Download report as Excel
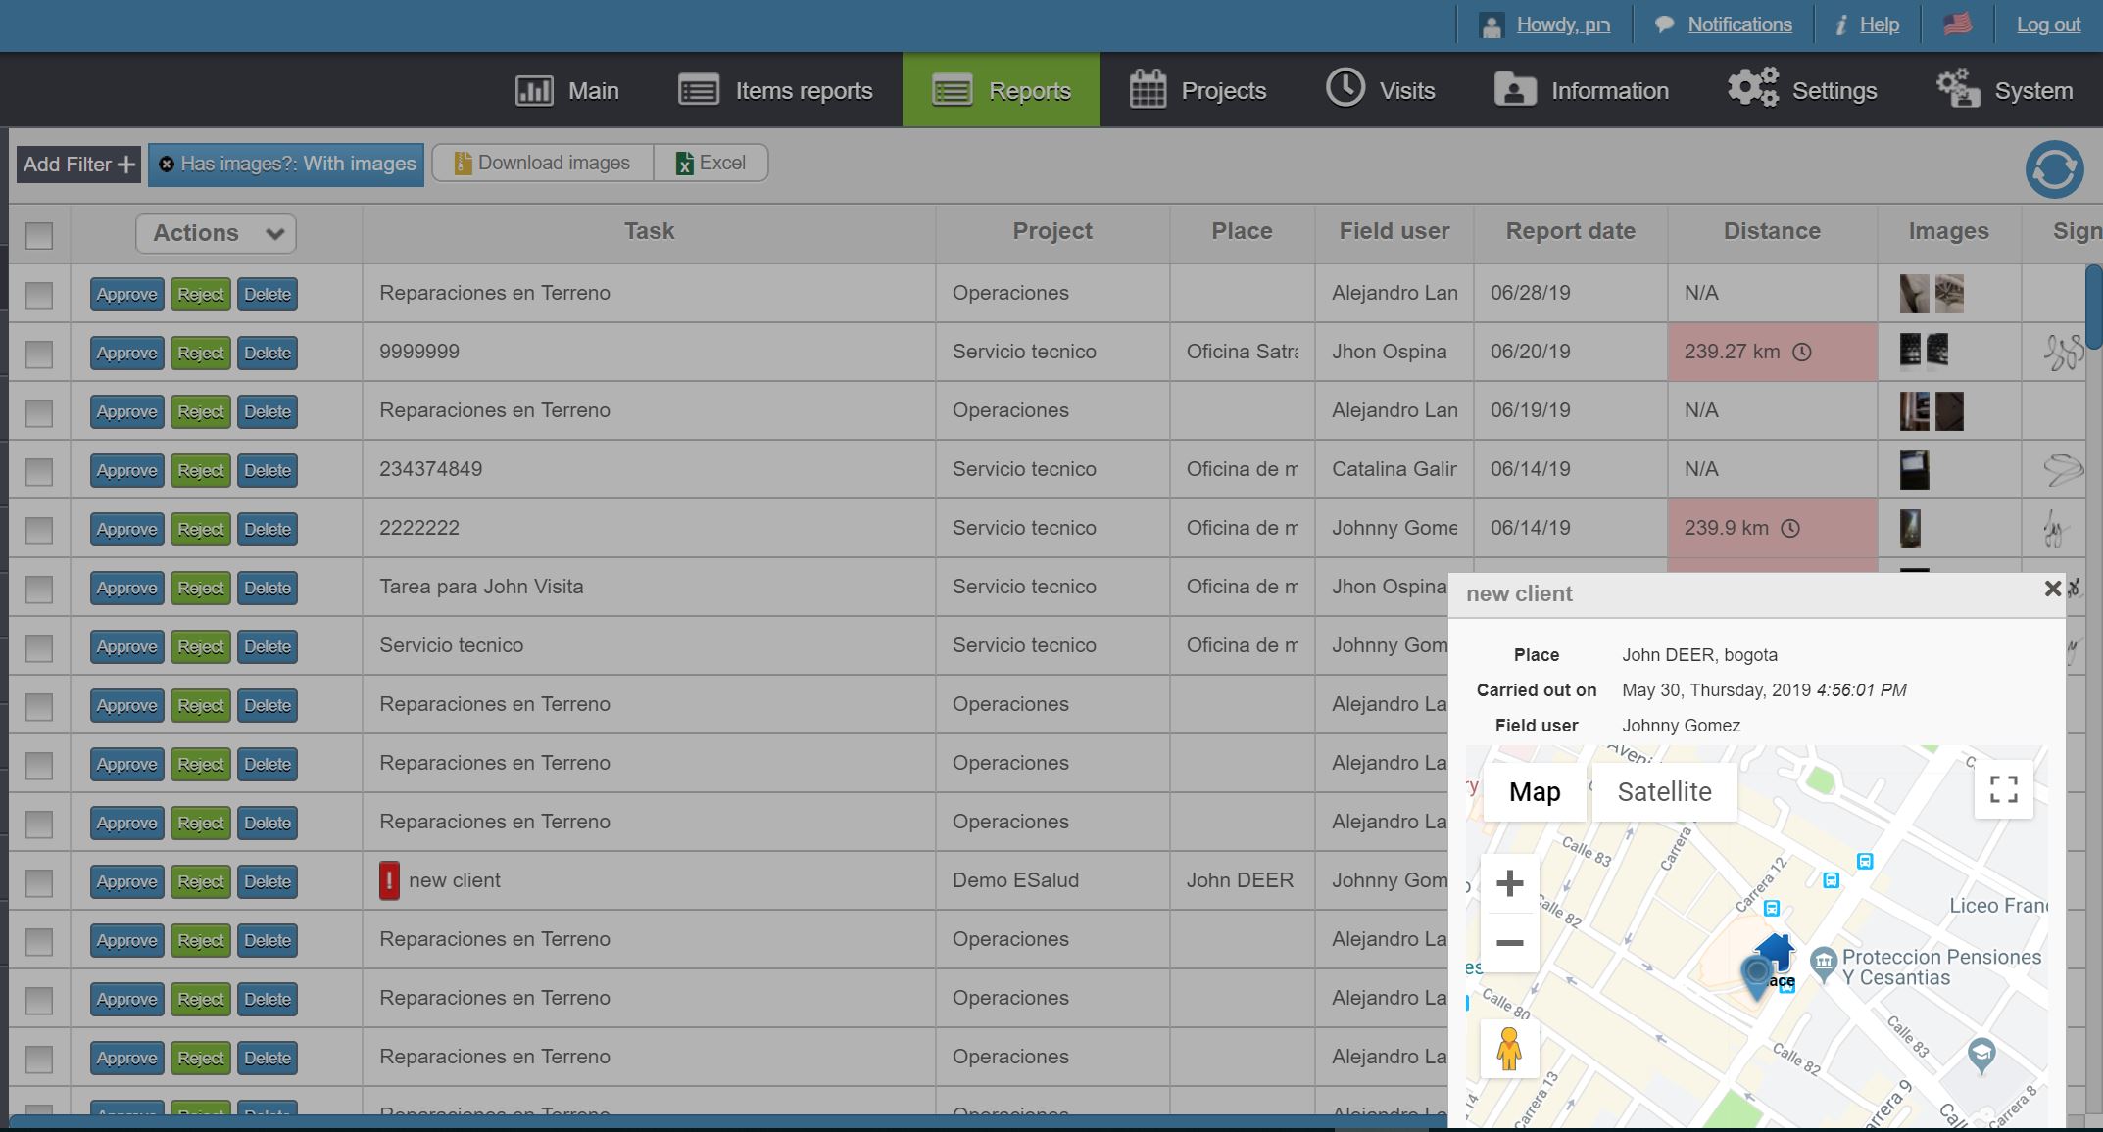 (710, 164)
